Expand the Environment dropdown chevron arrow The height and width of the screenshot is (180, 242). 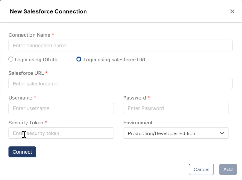[222, 133]
